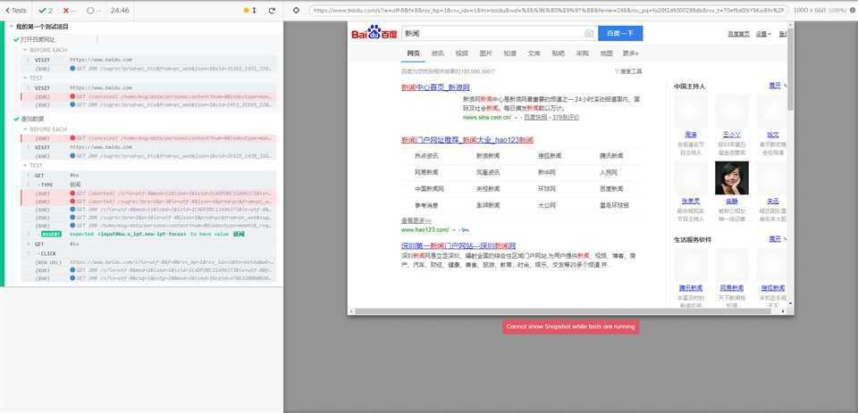
Task: Select the -TYPE command row
Action: click(148, 185)
